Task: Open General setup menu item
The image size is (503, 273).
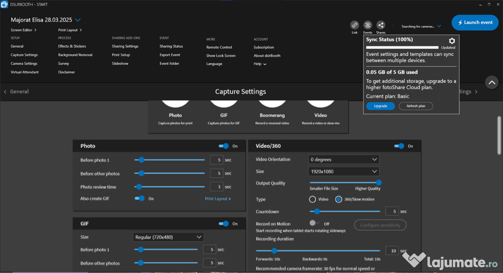Action: pos(17,46)
